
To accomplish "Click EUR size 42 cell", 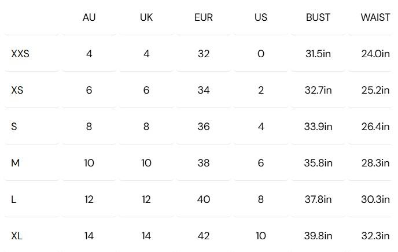I will pyautogui.click(x=204, y=236).
